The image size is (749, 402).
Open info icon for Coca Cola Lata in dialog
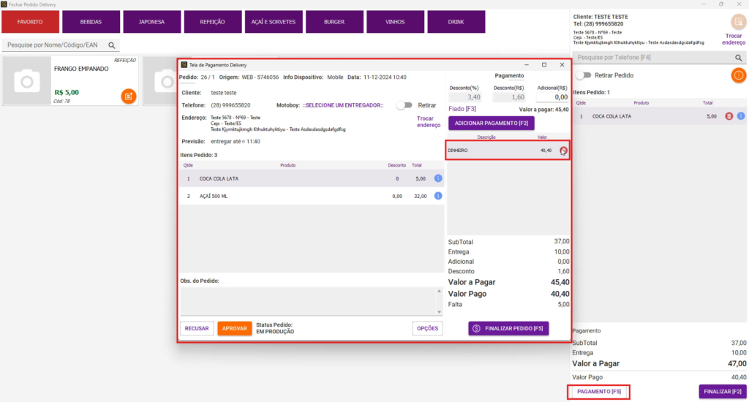[438, 178]
